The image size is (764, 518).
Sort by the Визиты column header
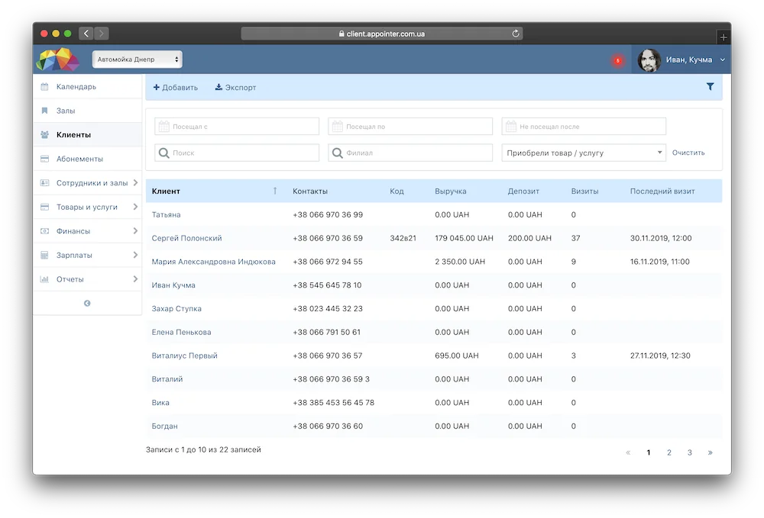(584, 191)
